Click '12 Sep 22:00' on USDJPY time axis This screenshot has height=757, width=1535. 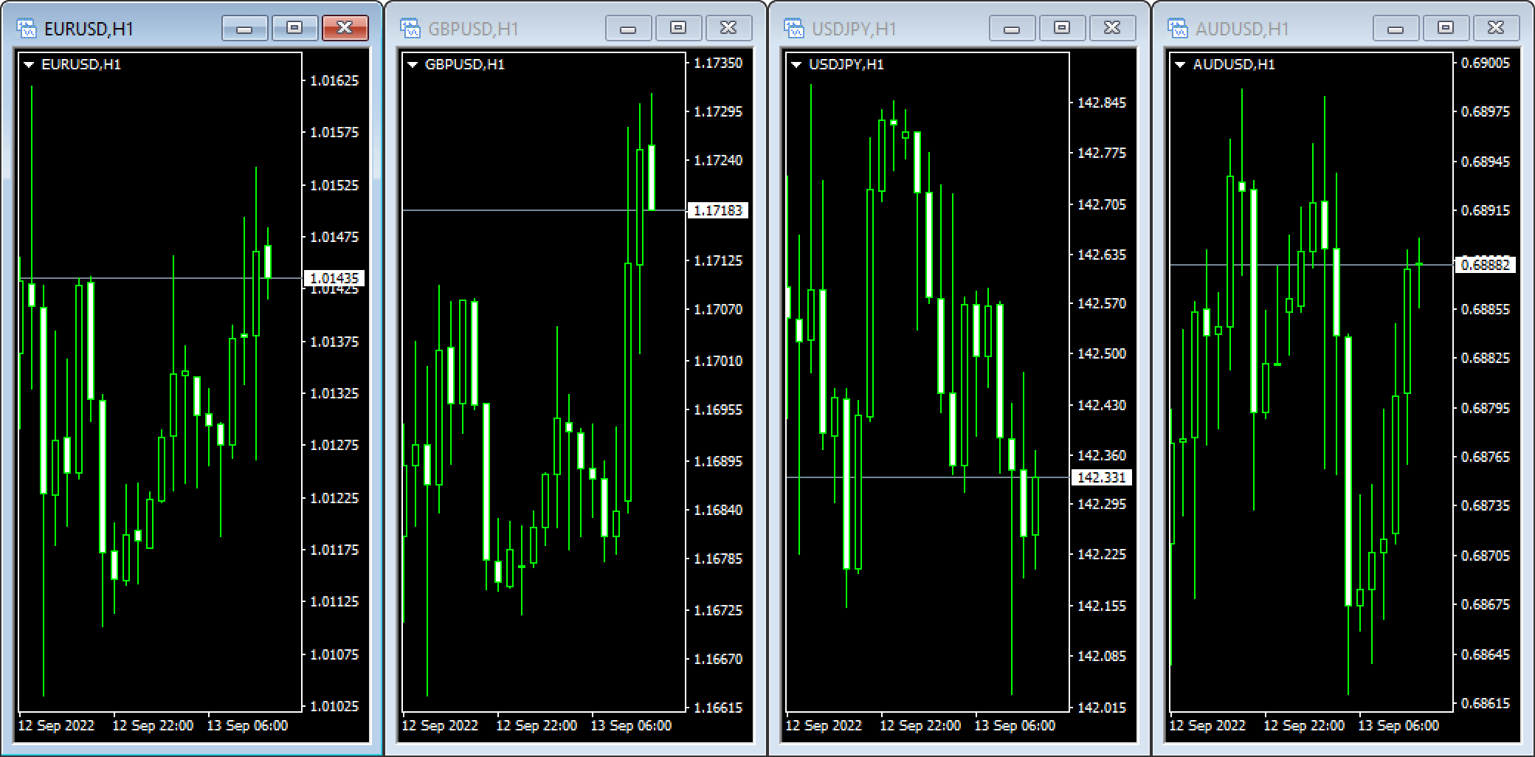920,725
